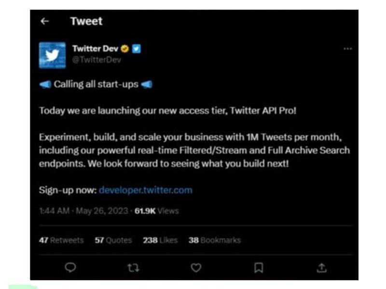Click the Twitter Dev profile avatar
The width and height of the screenshot is (386, 289).
coord(52,55)
